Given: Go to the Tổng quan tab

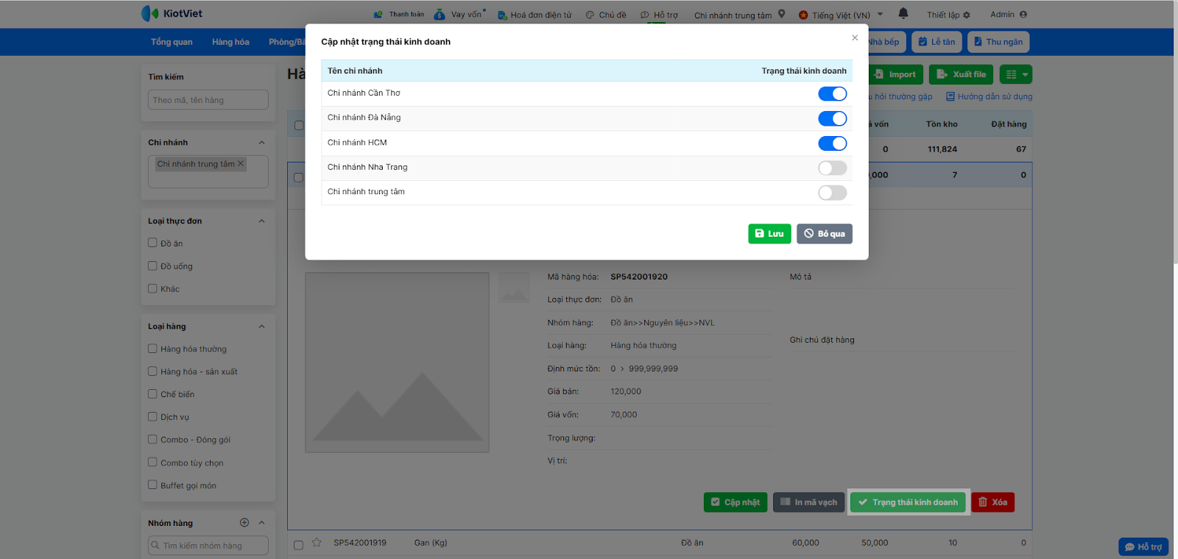Looking at the screenshot, I should (172, 42).
